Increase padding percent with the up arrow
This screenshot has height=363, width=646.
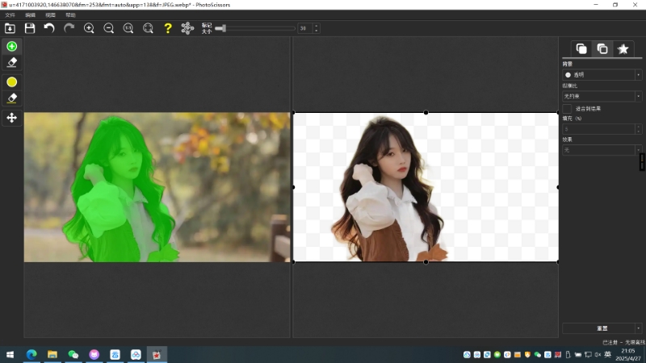pyautogui.click(x=639, y=127)
